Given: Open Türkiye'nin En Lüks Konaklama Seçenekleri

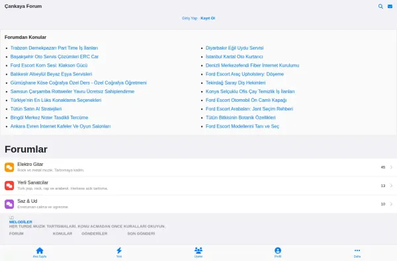Looking at the screenshot, I should coord(56,100).
